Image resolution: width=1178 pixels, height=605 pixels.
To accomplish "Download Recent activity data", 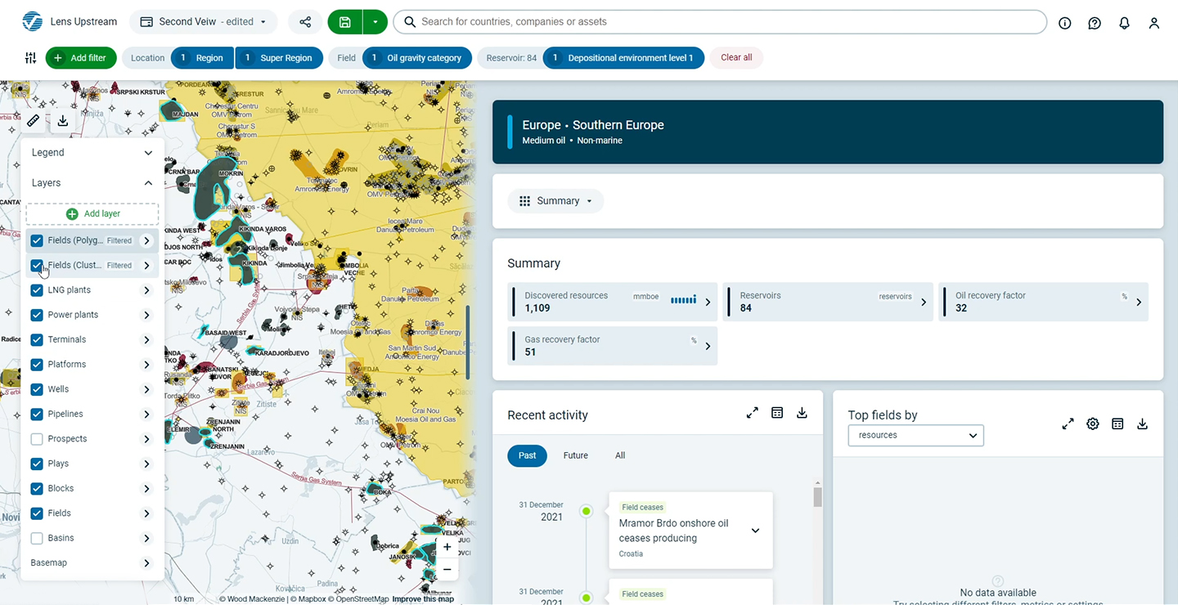I will tap(802, 413).
